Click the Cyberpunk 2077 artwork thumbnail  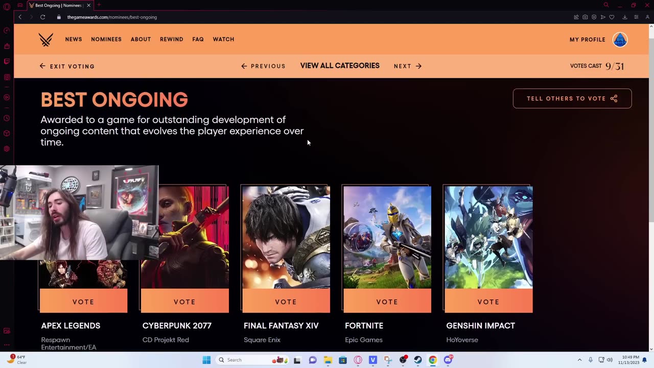(x=194, y=237)
